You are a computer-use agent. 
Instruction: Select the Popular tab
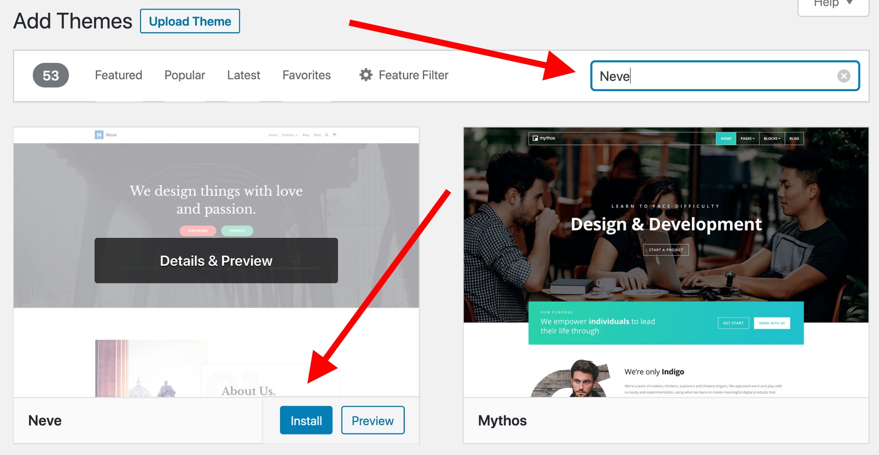pyautogui.click(x=185, y=75)
